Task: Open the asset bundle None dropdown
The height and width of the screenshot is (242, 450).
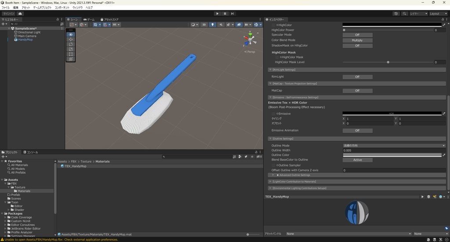Action: pyautogui.click(x=348, y=234)
